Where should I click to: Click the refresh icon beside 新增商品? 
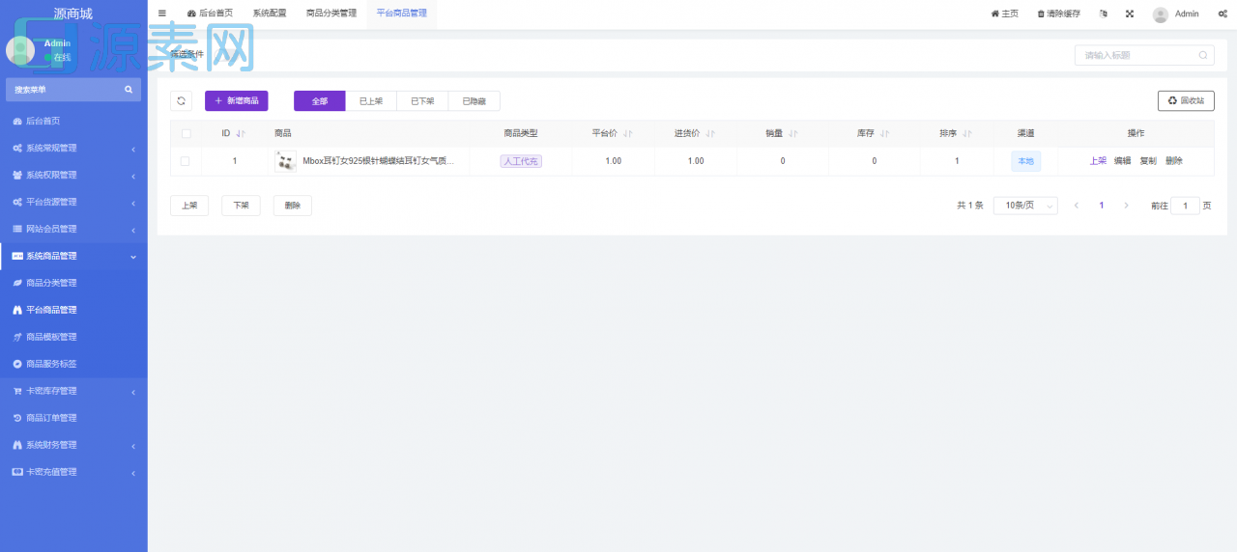coord(181,100)
